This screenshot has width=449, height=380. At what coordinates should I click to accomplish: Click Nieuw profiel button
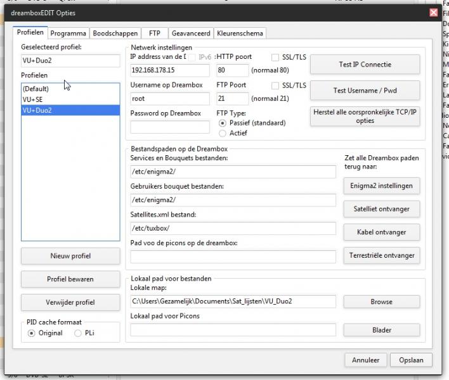pyautogui.click(x=70, y=256)
